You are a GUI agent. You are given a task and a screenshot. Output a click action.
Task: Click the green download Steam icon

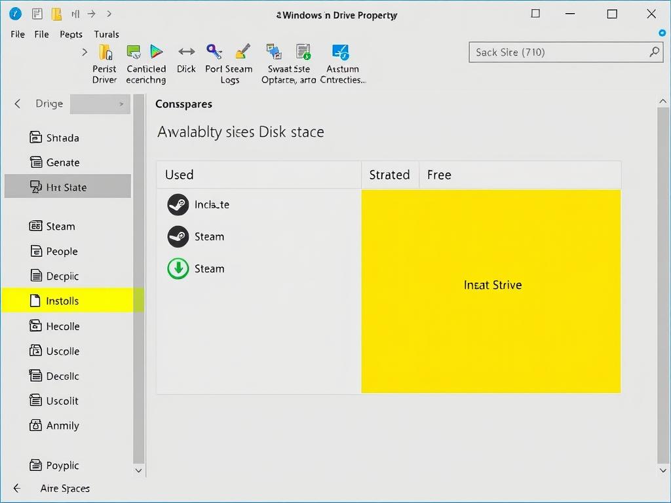pos(178,269)
